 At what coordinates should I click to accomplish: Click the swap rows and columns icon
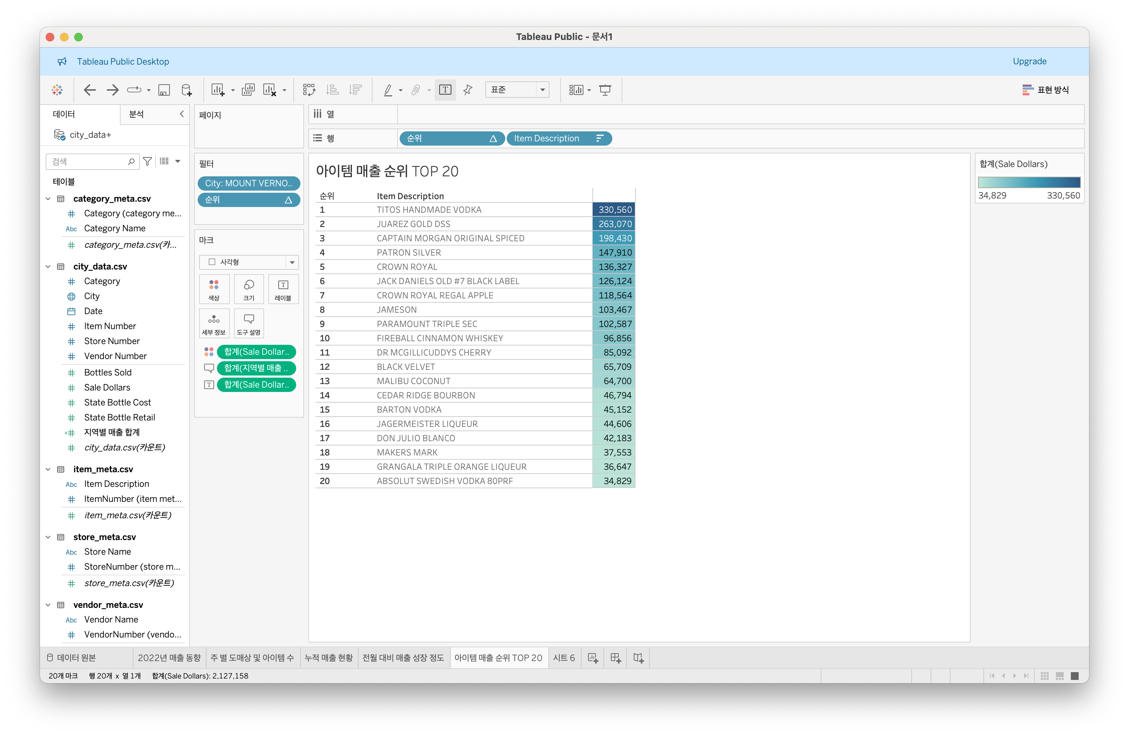click(309, 90)
